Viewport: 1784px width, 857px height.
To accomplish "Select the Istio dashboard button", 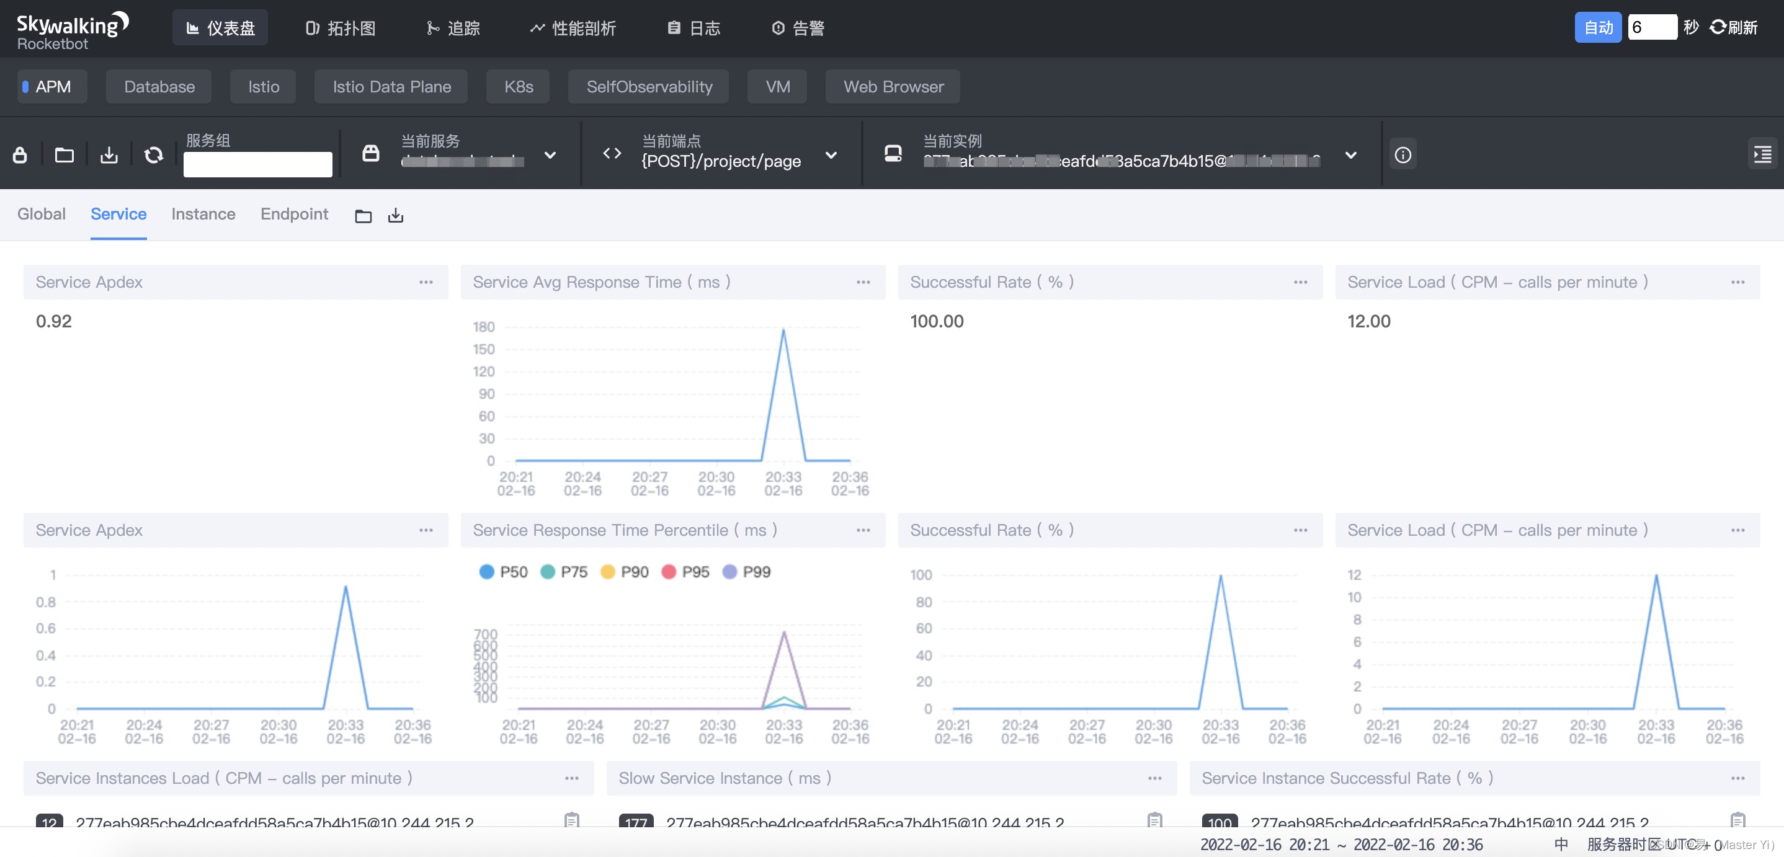I will click(x=263, y=87).
